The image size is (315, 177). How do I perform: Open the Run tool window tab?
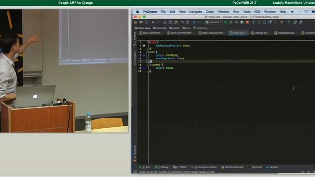click(x=145, y=167)
